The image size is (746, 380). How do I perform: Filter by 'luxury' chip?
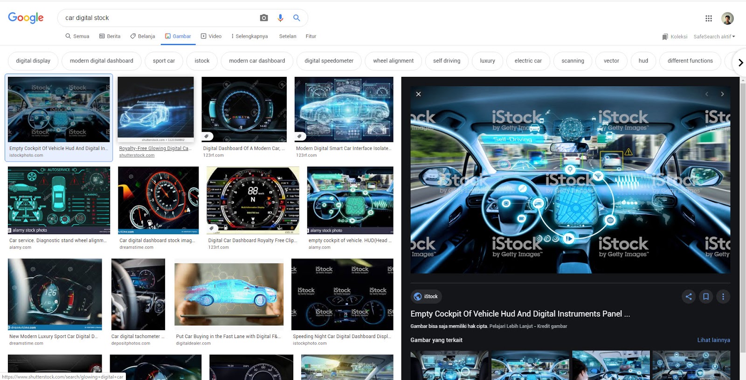[488, 61]
